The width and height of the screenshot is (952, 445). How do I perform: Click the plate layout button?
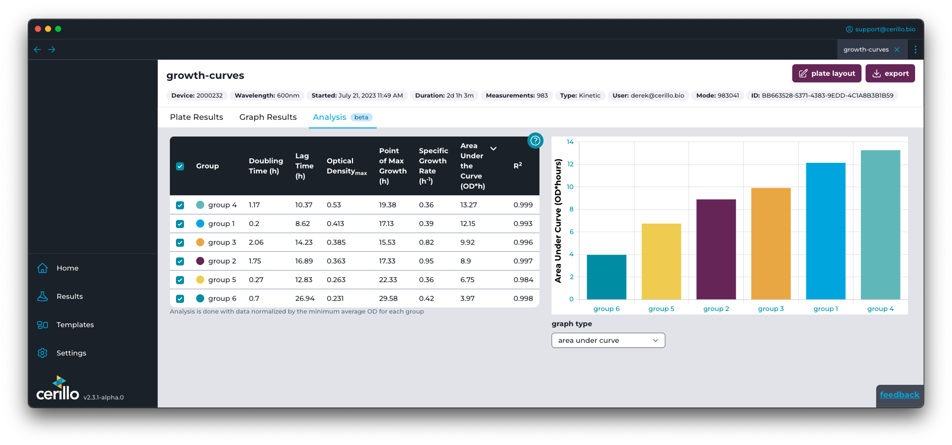point(827,73)
